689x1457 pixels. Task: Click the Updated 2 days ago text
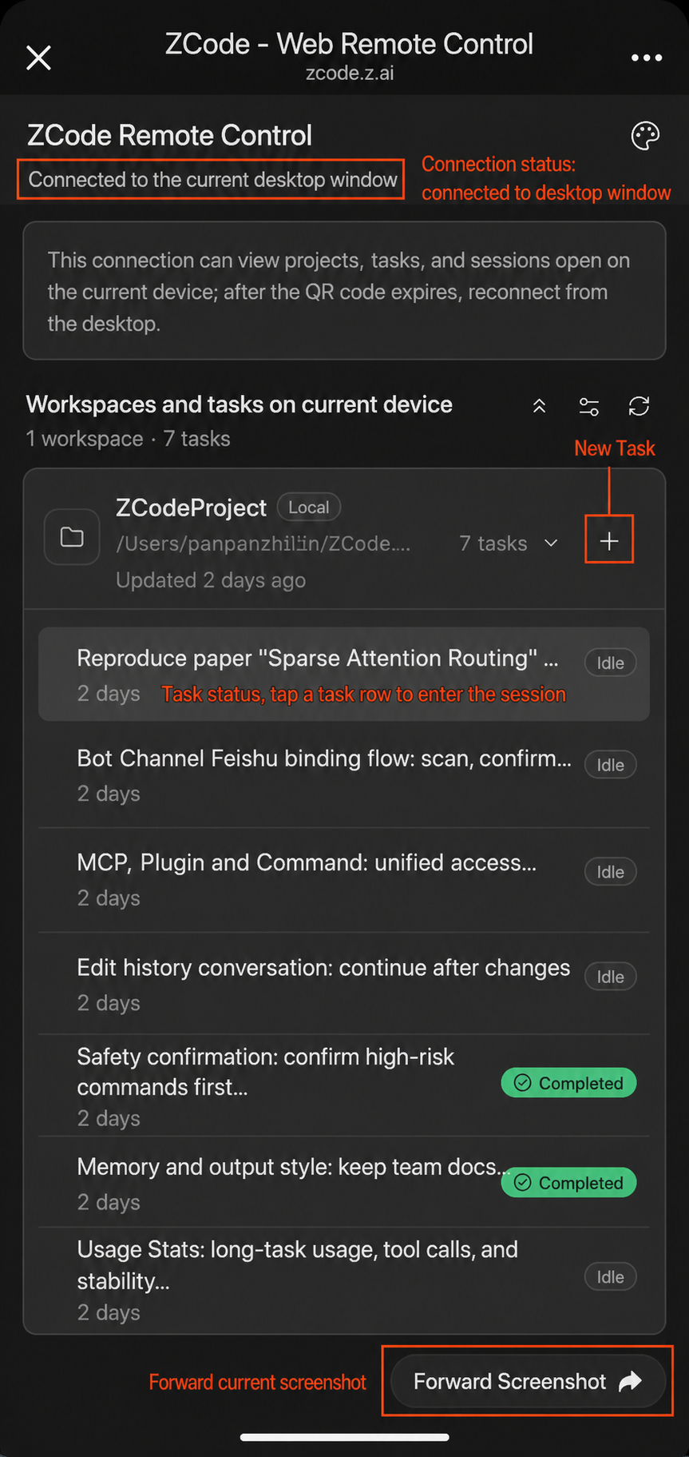211,580
